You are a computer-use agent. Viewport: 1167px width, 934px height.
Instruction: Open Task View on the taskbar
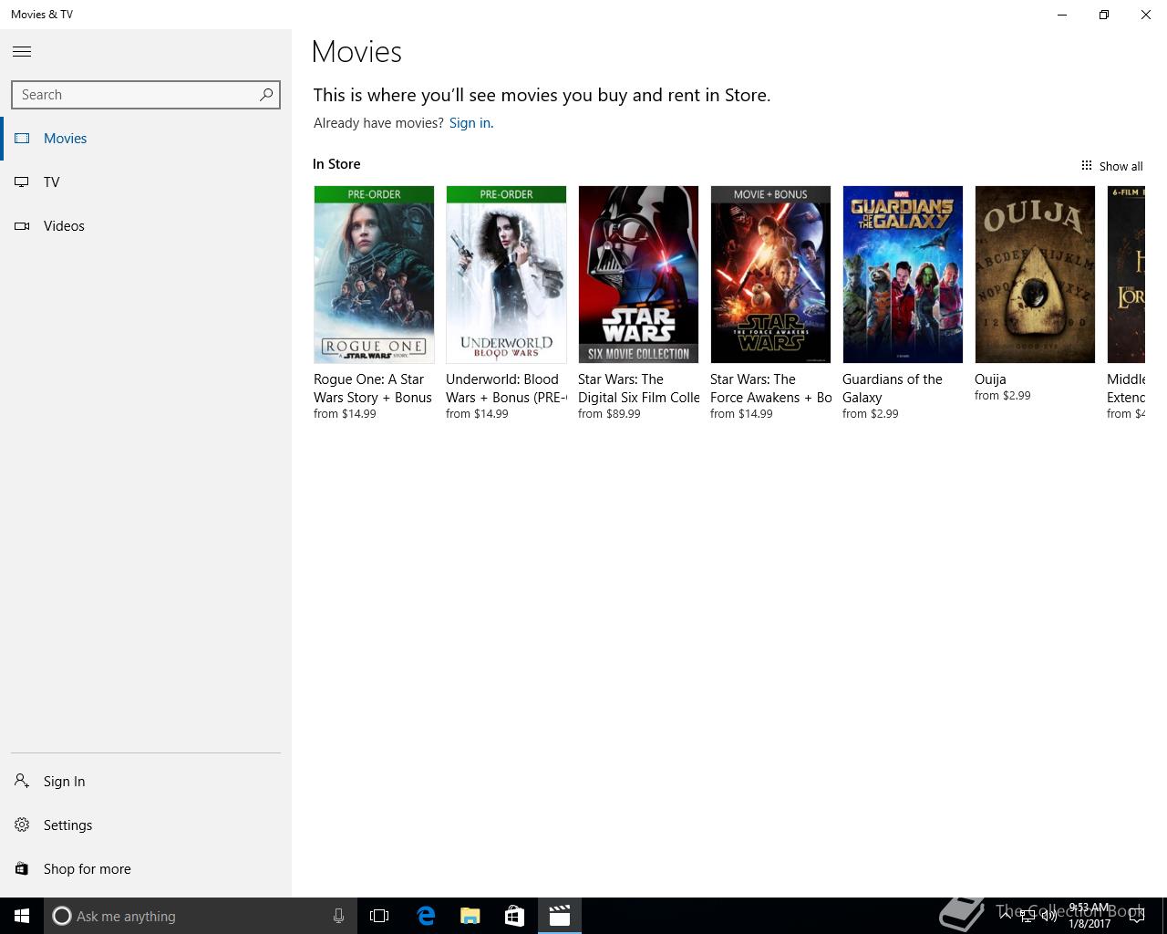point(379,916)
